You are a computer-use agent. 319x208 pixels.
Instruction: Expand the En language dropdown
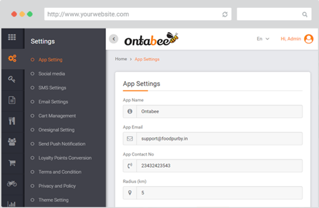coord(263,39)
